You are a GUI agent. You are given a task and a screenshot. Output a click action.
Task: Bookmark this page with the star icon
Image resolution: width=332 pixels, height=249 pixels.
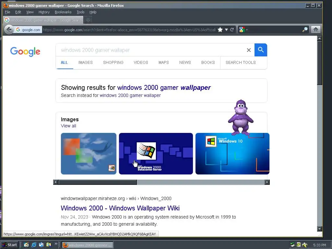(220, 30)
